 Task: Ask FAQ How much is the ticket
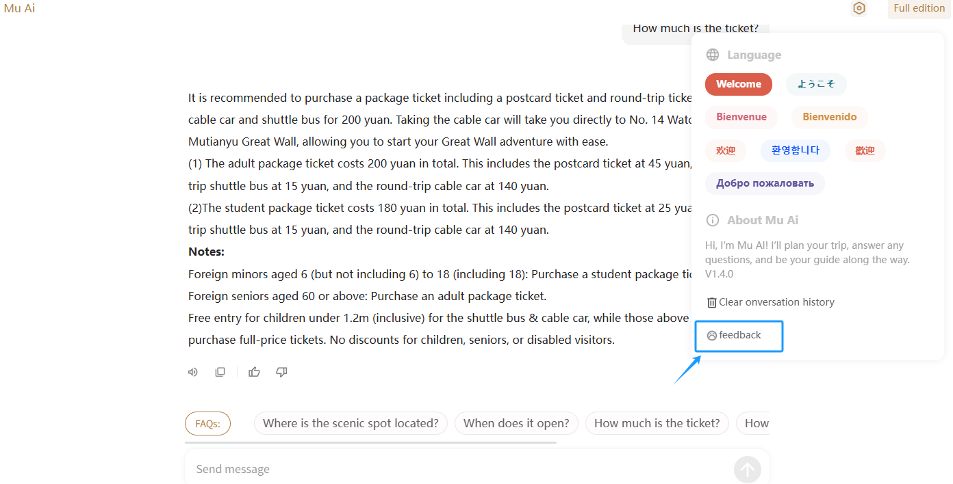coord(657,423)
